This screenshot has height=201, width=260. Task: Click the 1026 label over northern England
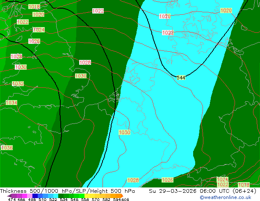coord(34,41)
